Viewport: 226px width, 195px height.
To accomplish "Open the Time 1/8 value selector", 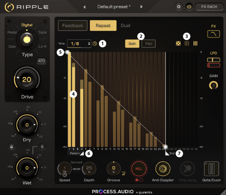I will click(79, 44).
